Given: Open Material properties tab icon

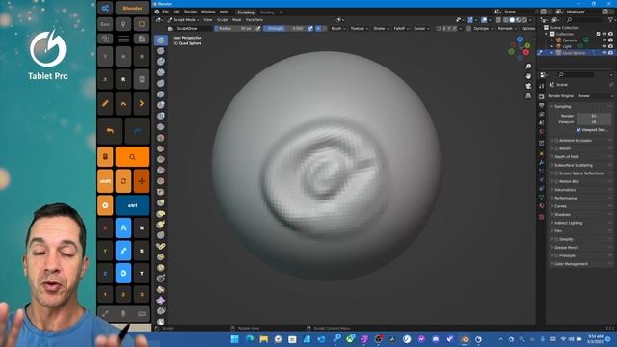Looking at the screenshot, I should (x=542, y=205).
